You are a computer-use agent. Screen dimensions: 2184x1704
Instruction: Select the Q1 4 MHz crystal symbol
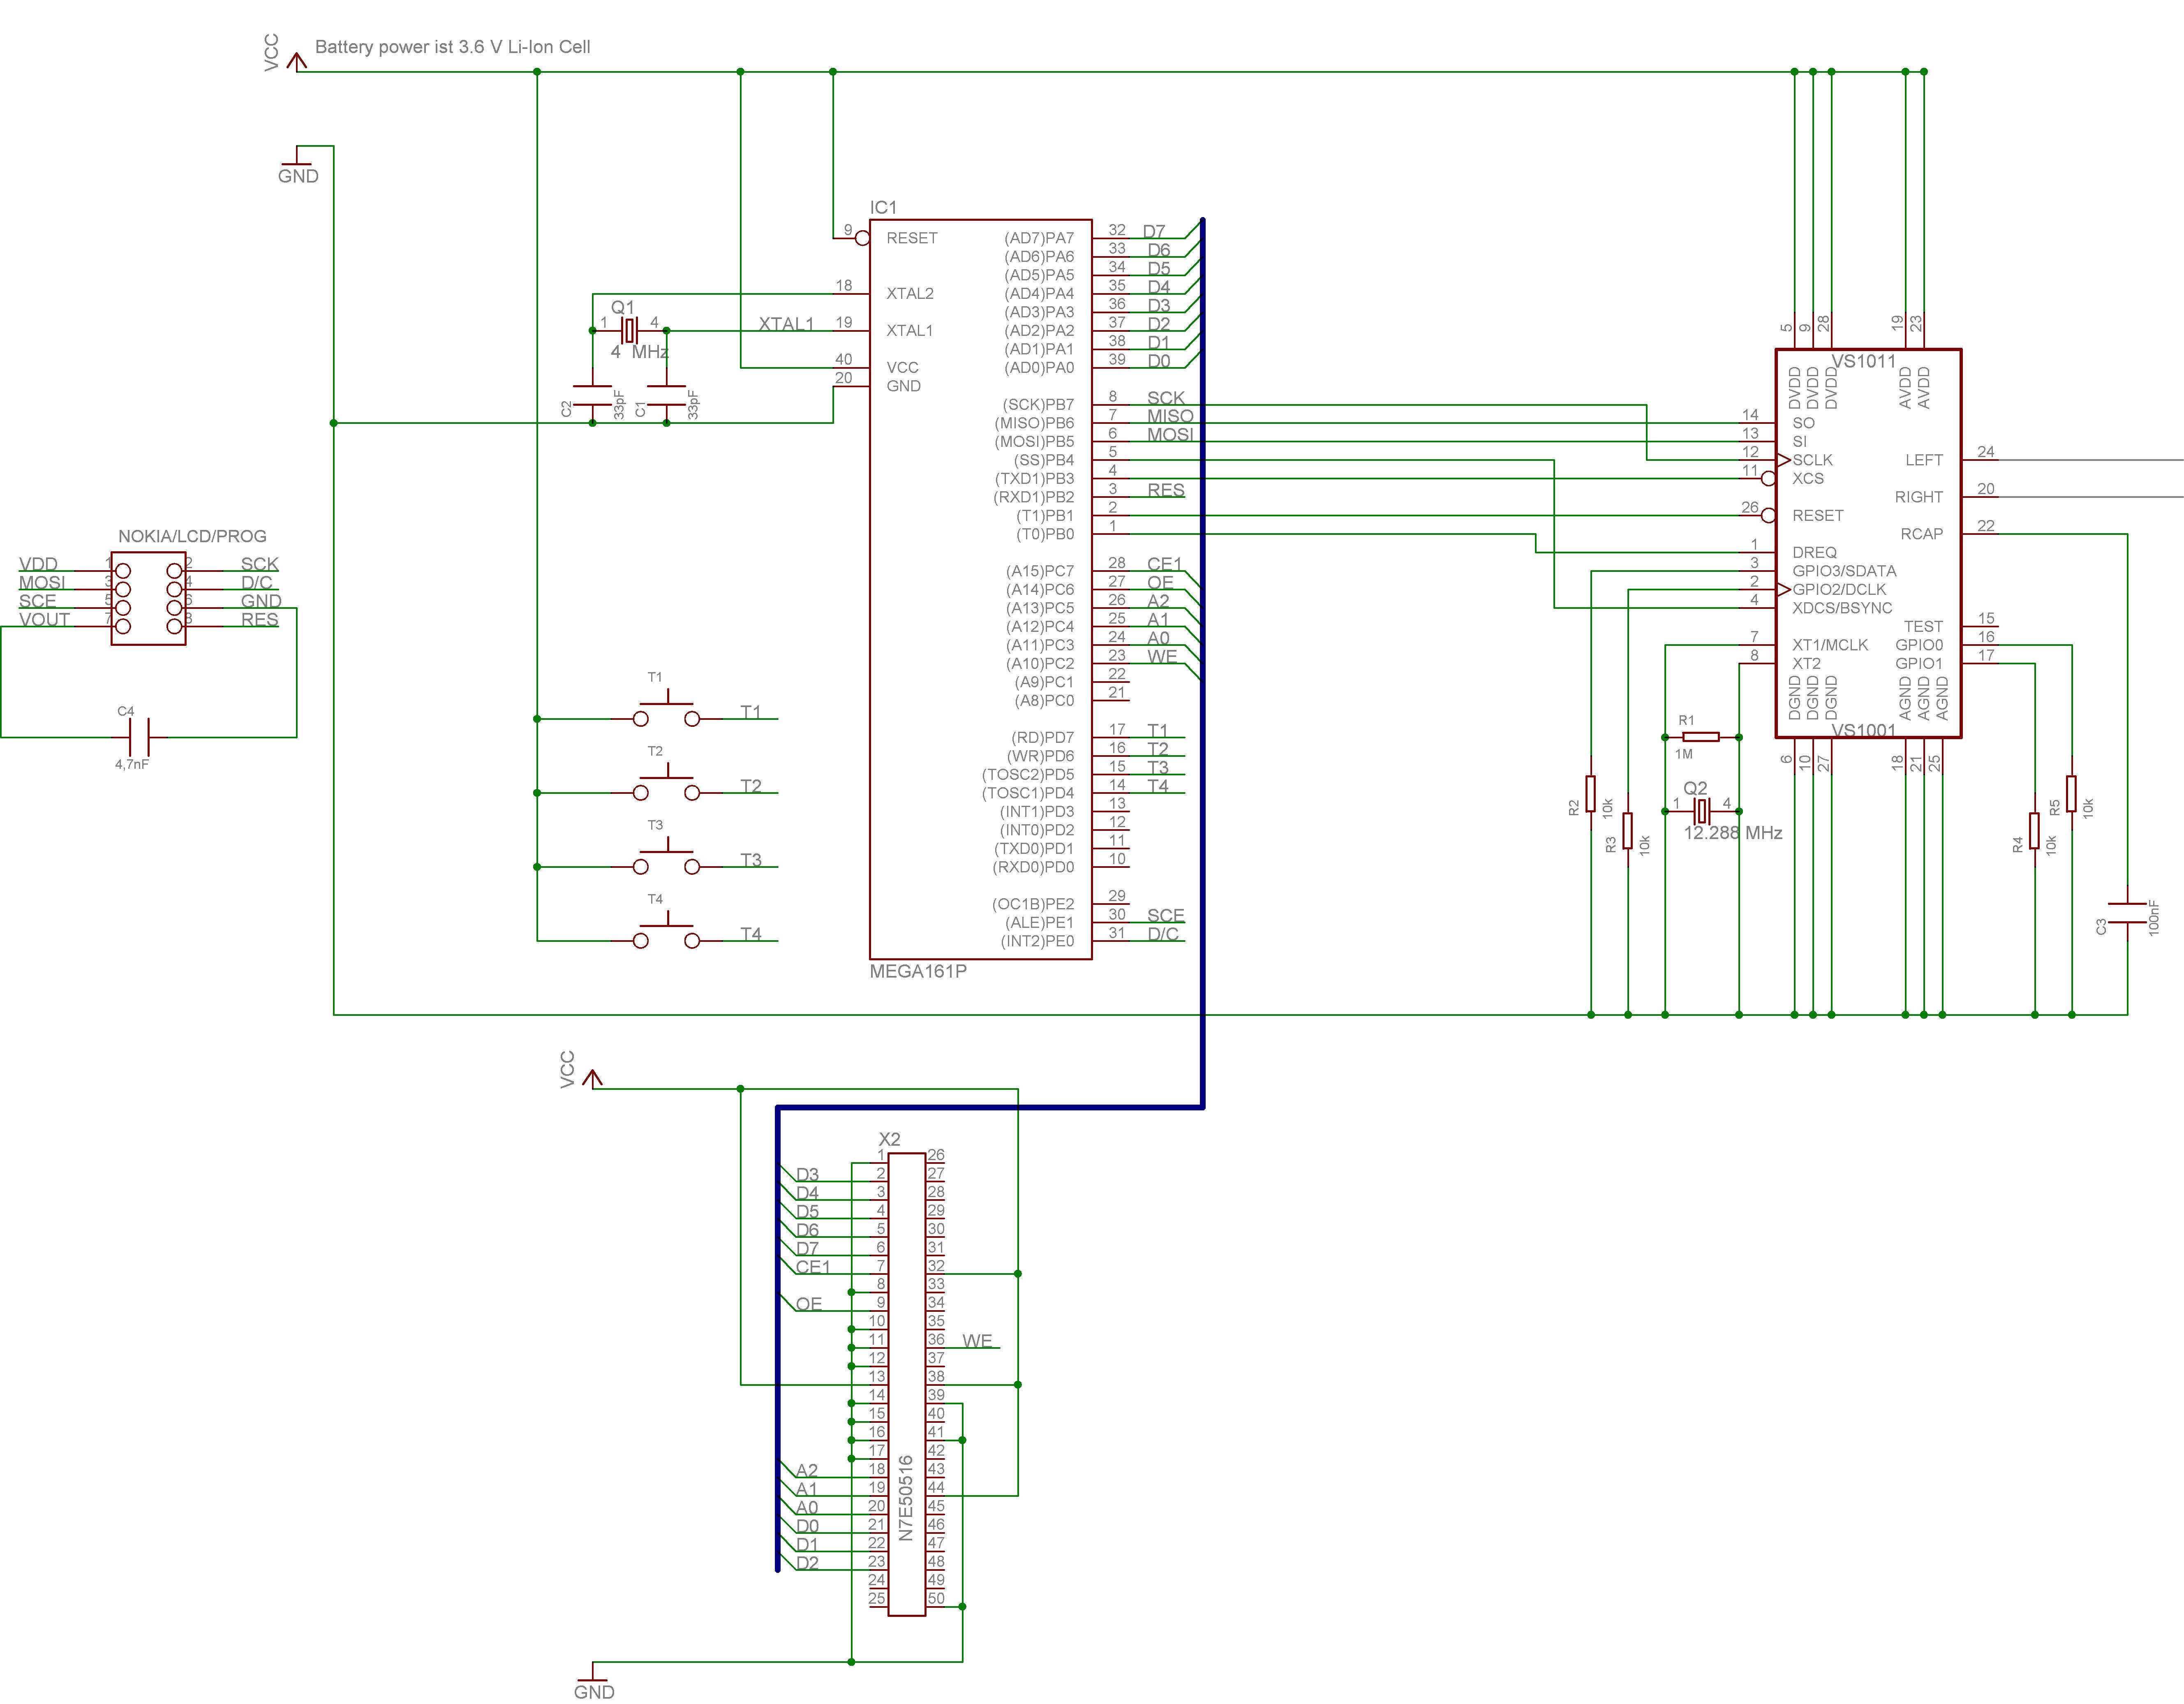tap(629, 330)
